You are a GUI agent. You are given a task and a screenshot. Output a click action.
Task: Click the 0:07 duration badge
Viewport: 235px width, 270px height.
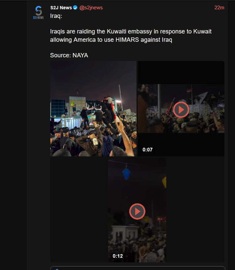coord(147,150)
